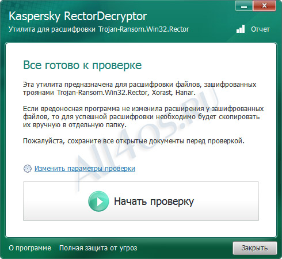Close the window with the red X
This screenshot has height=259, width=282.
[x=264, y=6]
